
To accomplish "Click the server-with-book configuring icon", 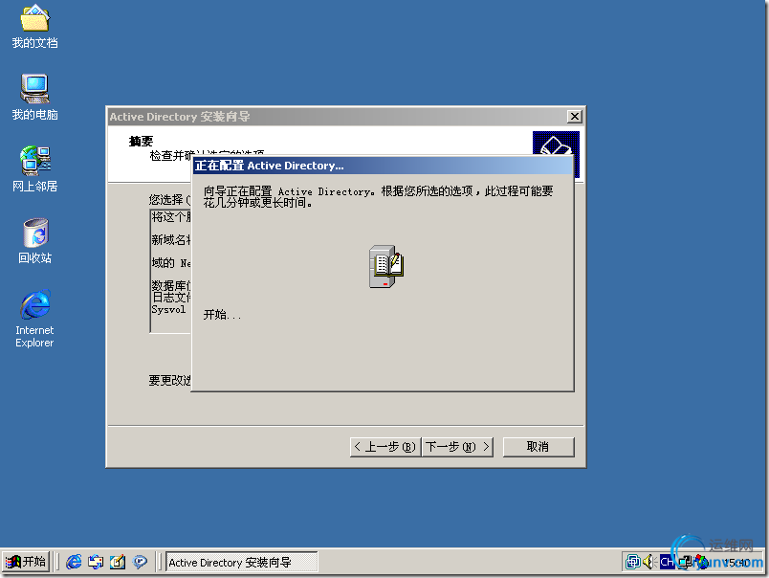I will pyautogui.click(x=386, y=266).
